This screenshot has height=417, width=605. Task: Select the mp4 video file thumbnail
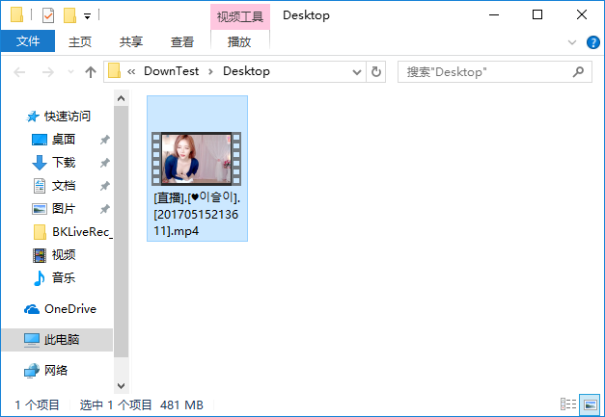coord(197,159)
